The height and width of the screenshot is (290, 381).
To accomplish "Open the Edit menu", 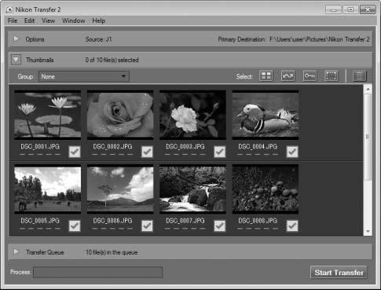I will (29, 20).
